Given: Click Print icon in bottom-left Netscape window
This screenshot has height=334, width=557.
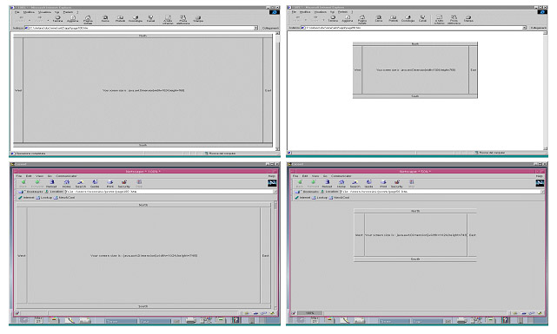Looking at the screenshot, I should point(110,183).
